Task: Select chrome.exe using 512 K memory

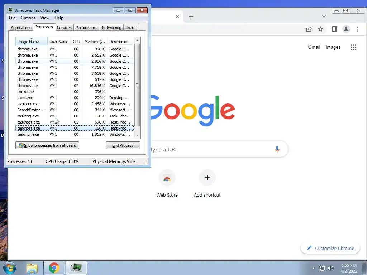Action: pyautogui.click(x=75, y=79)
